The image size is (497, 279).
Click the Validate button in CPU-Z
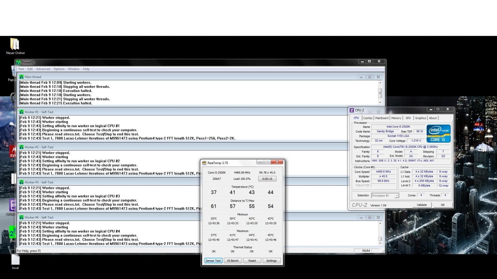pos(422,205)
